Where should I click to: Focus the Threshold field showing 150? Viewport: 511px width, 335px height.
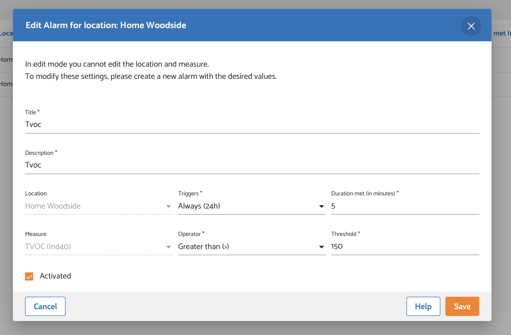[405, 247]
